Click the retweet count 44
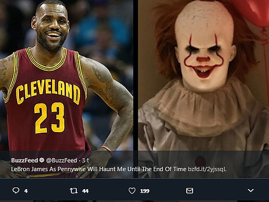 click(x=85, y=191)
